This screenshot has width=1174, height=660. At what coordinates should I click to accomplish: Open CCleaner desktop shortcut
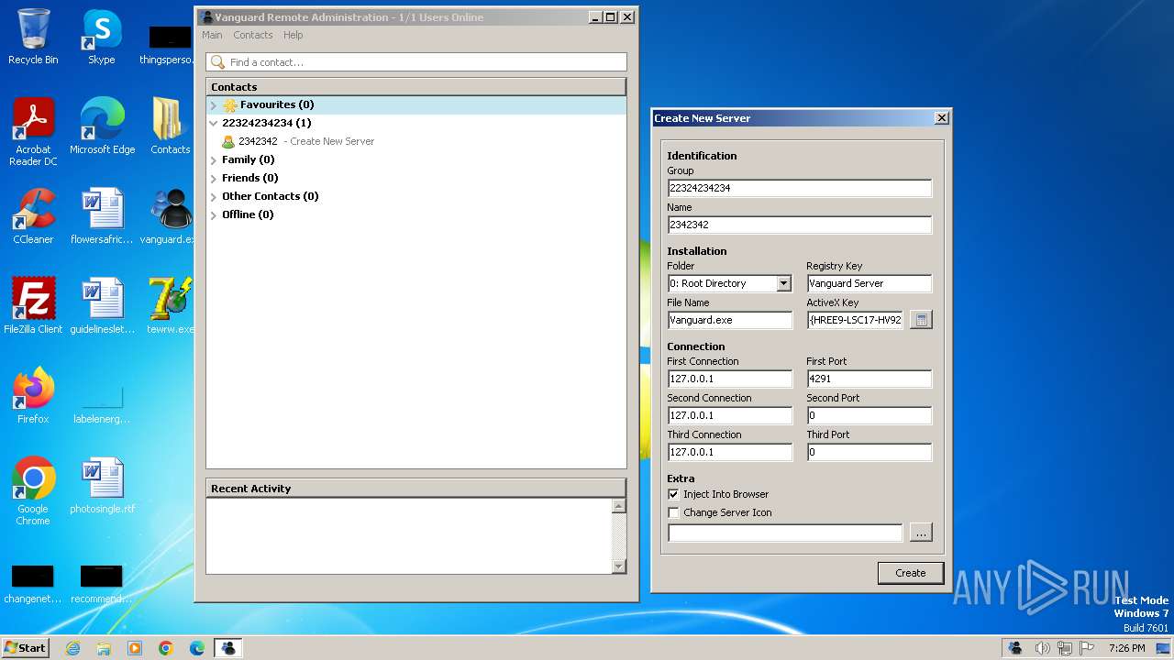[x=33, y=216]
